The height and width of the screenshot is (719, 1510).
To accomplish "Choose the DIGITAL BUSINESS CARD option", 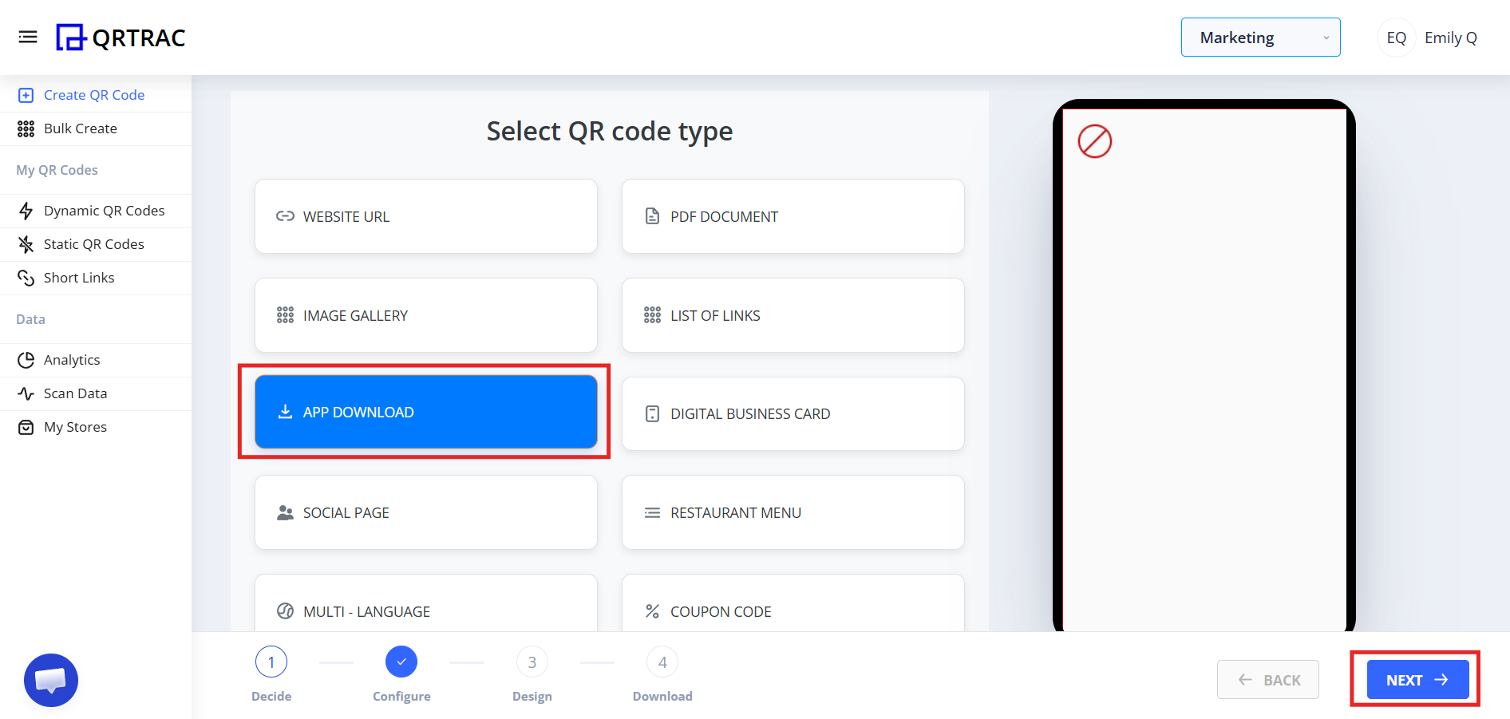I will tap(793, 413).
